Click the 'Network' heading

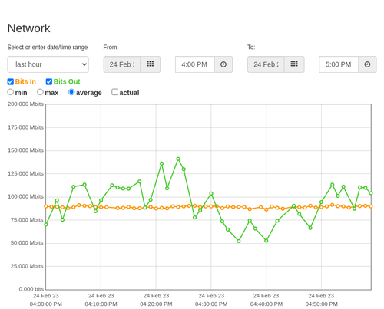point(28,28)
